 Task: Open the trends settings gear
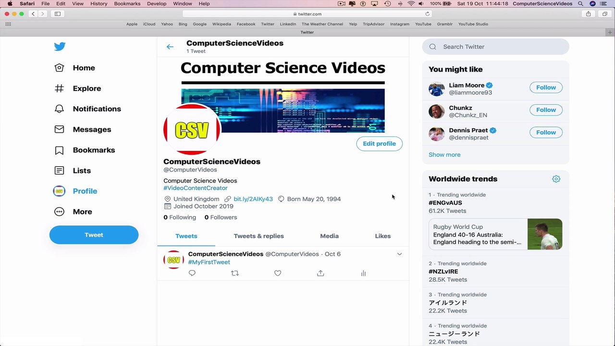pyautogui.click(x=556, y=179)
